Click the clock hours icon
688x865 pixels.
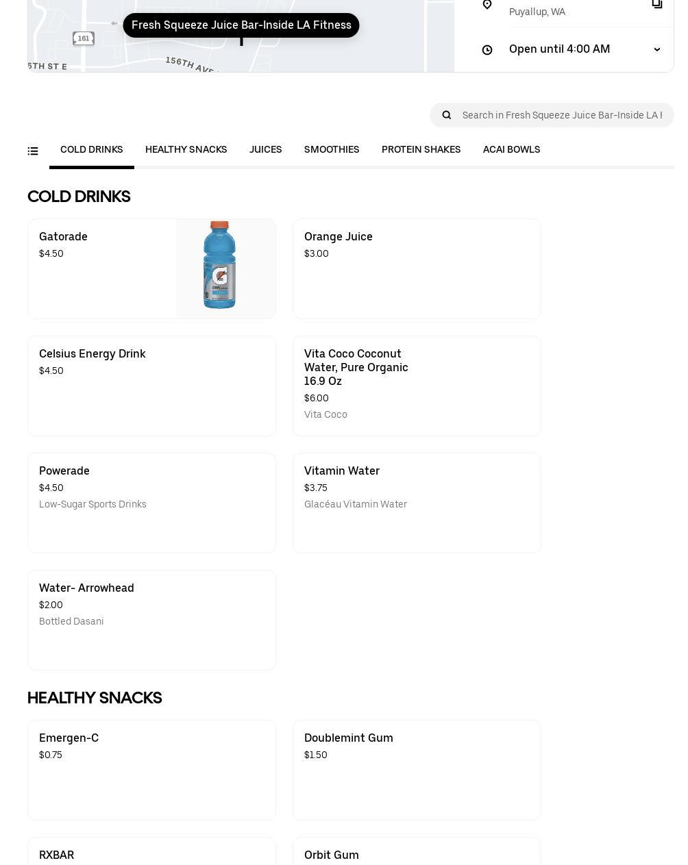pos(487,50)
